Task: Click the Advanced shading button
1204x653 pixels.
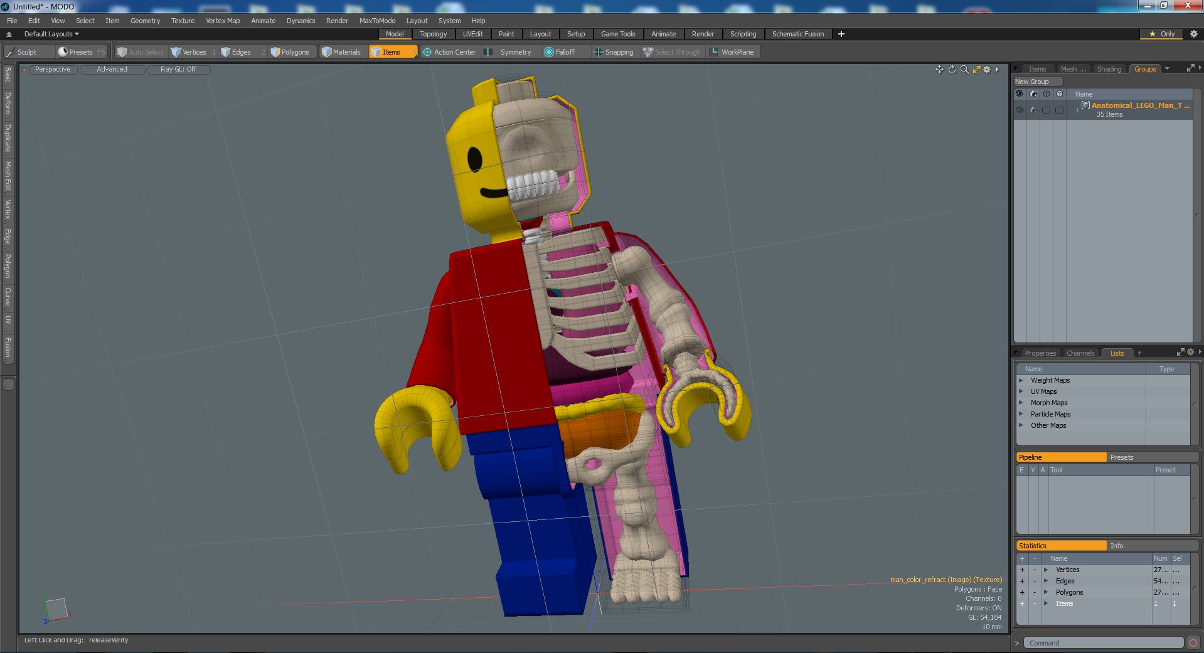Action: pos(112,70)
